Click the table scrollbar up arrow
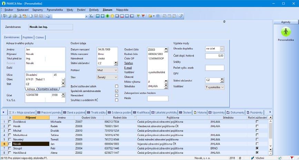 click(270, 121)
